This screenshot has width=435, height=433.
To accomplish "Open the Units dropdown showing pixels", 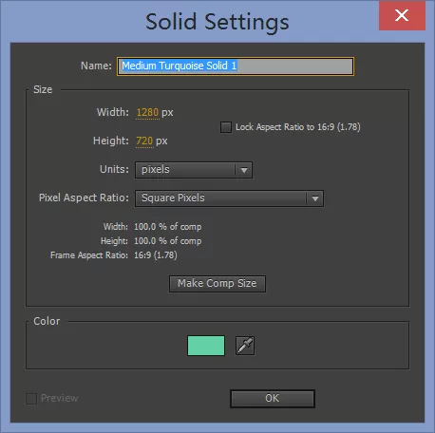I will click(194, 170).
